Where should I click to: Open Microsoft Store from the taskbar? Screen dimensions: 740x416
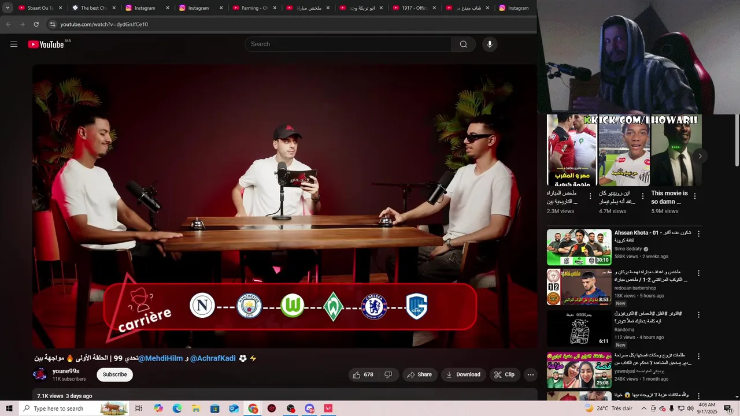coord(215,408)
